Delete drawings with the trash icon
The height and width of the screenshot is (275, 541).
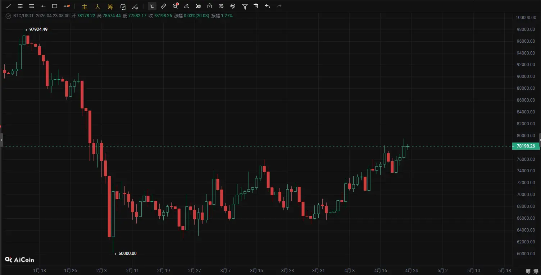pyautogui.click(x=256, y=6)
